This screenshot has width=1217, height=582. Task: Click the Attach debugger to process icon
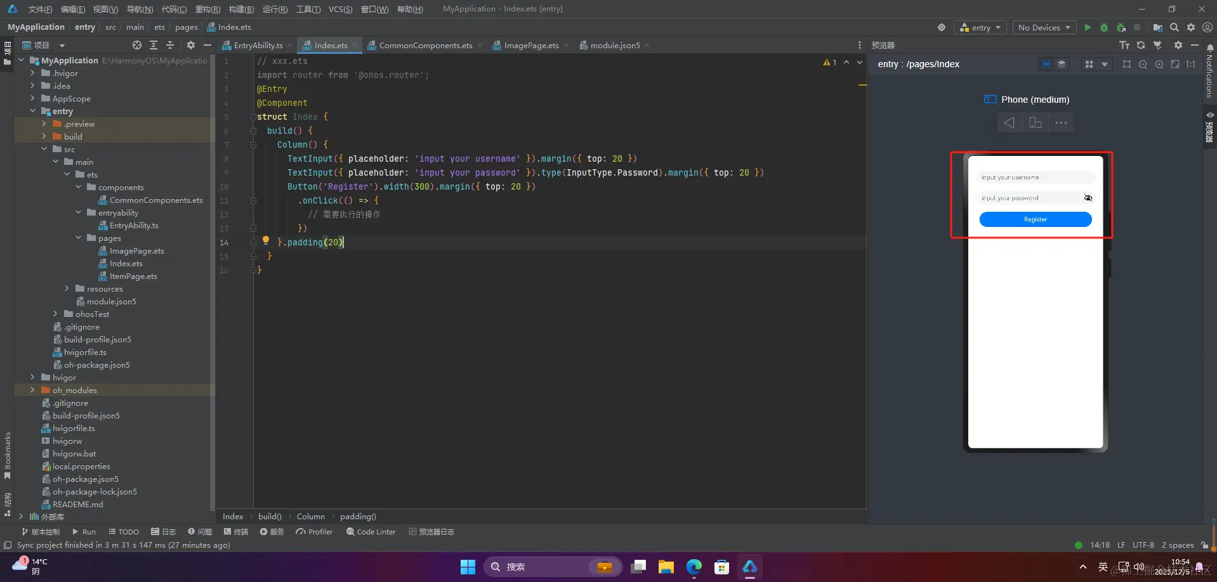(x=1121, y=27)
